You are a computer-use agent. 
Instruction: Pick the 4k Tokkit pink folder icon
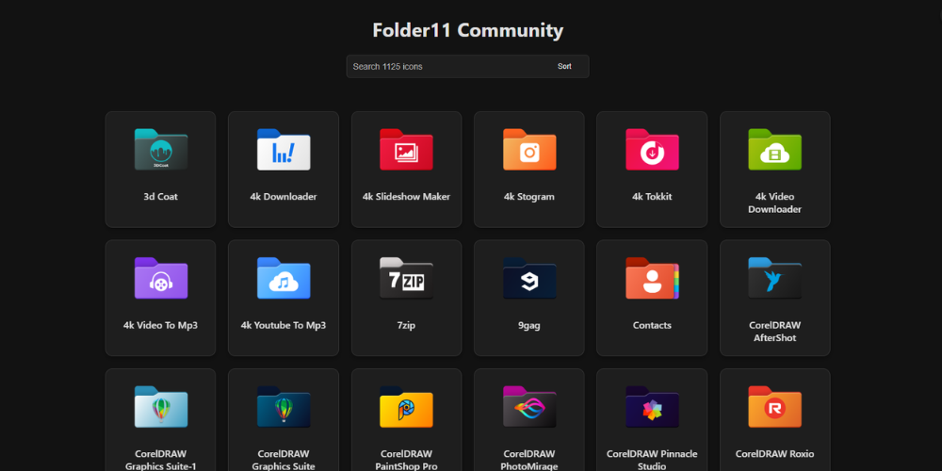click(652, 150)
